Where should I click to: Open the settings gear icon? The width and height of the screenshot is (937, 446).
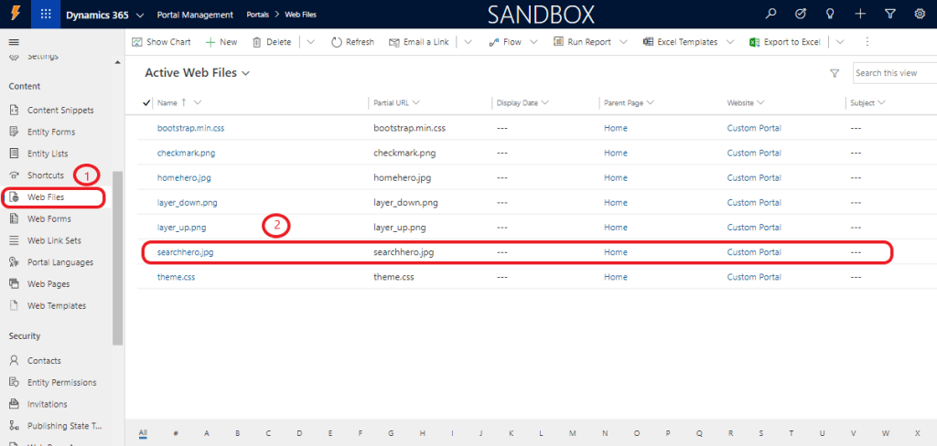coord(919,15)
